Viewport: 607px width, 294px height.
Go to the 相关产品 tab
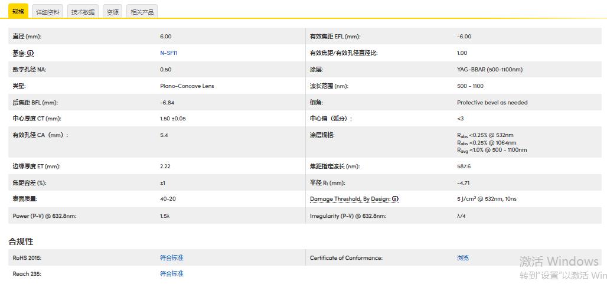(x=142, y=12)
